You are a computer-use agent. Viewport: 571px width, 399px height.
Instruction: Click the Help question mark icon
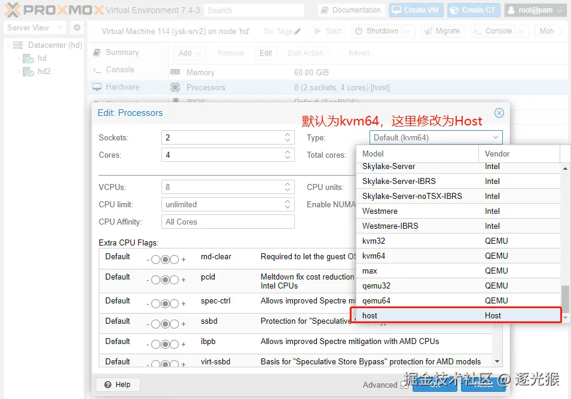coord(108,385)
